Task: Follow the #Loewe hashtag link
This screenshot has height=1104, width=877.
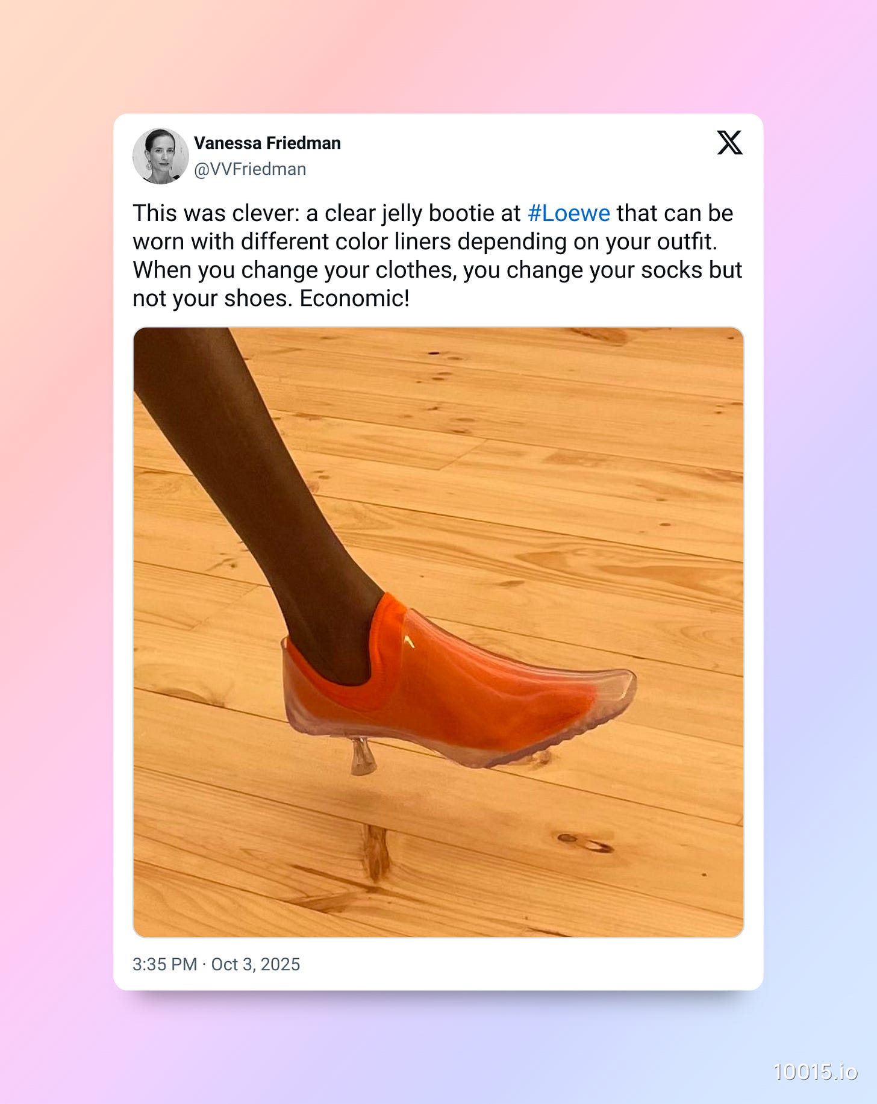Action: [x=569, y=213]
